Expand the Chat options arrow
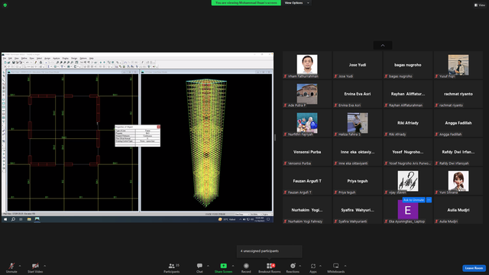Viewport: 489px width, 275px height. 208,266
